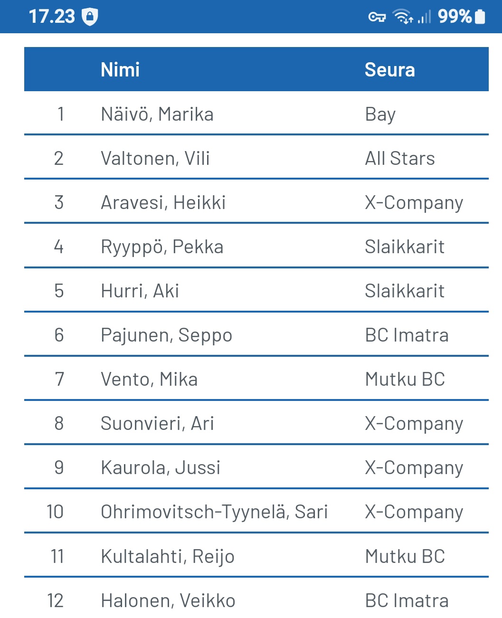Open Pajunen, Seppo player row
Viewport: 502px width, 618px height.
[166, 335]
